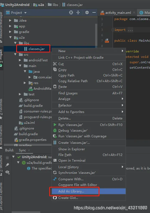Choose File Path menu entry

[x=89, y=155]
